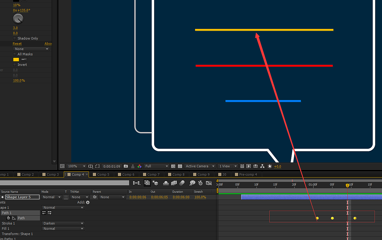Click the Add shape content arrow button
382x240 pixels.
click(88, 202)
